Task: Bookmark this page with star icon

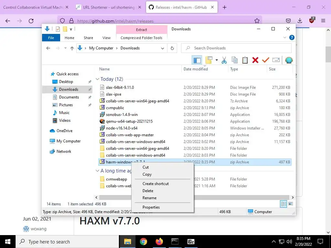Action: [x=257, y=21]
